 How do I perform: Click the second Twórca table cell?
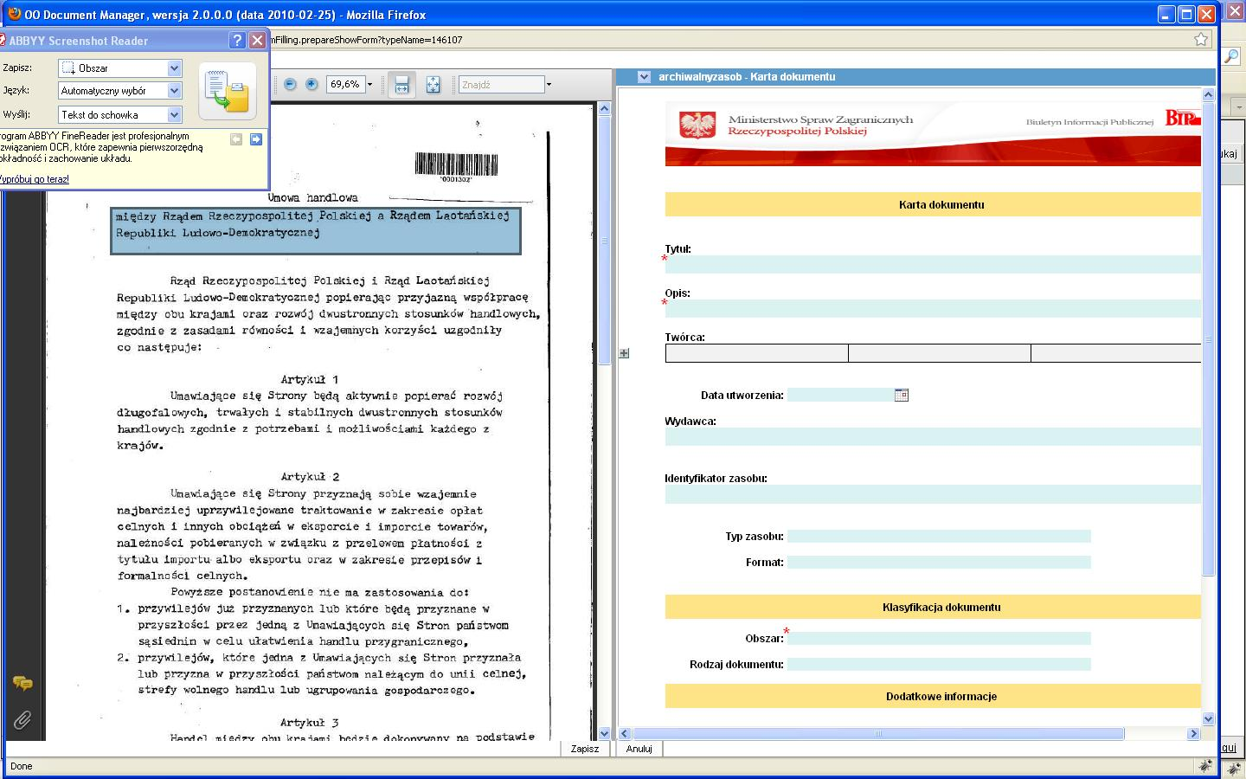tap(940, 353)
